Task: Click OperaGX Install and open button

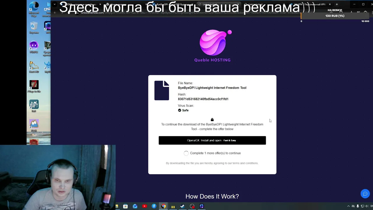Action: point(212,140)
